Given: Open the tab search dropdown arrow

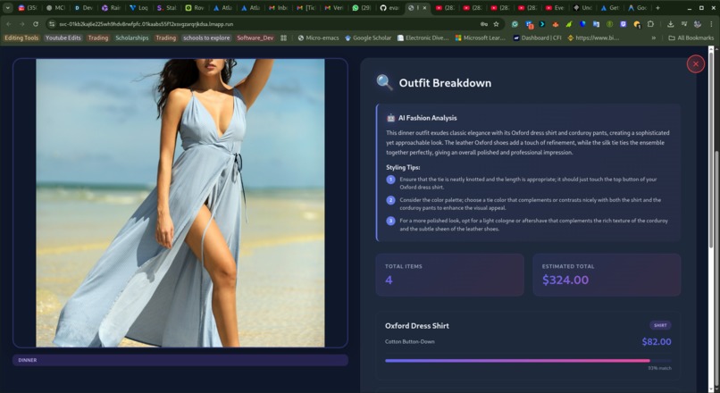Looking at the screenshot, I should tap(8, 8).
